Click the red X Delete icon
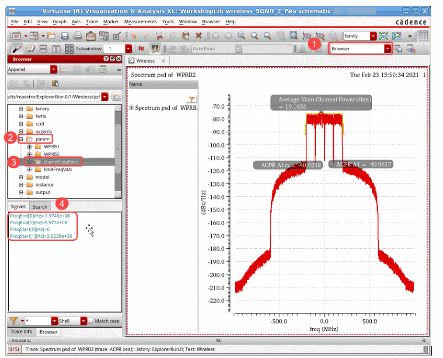 pyautogui.click(x=199, y=36)
